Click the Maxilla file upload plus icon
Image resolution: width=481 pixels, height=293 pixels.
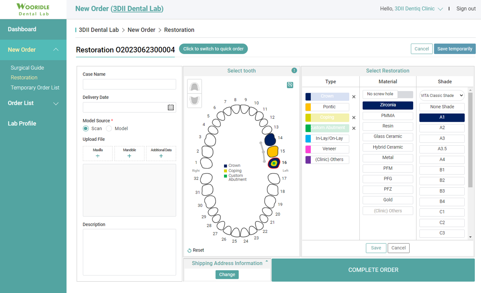[98, 156]
